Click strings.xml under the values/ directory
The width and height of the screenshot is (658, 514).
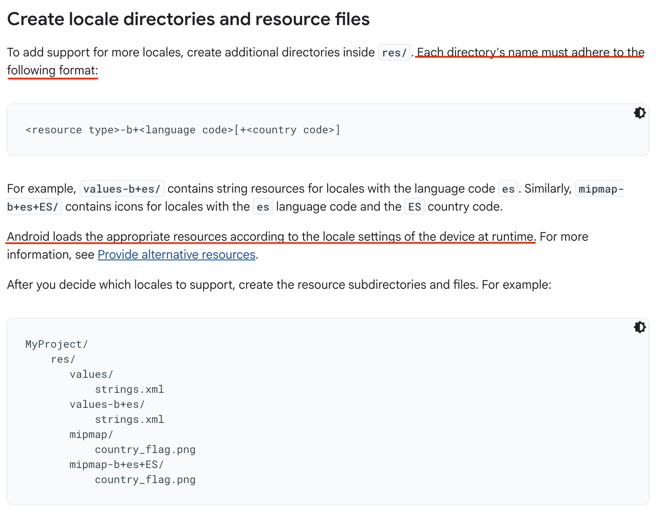click(129, 389)
